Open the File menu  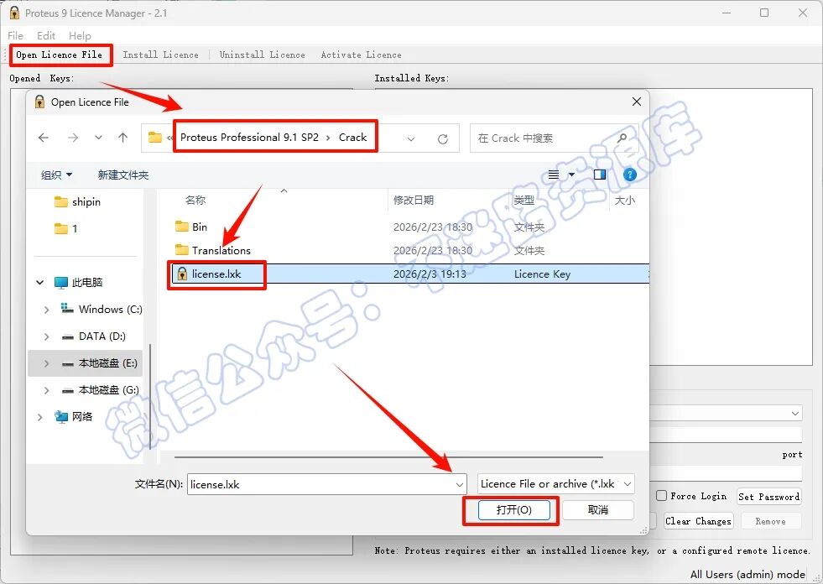tap(15, 36)
